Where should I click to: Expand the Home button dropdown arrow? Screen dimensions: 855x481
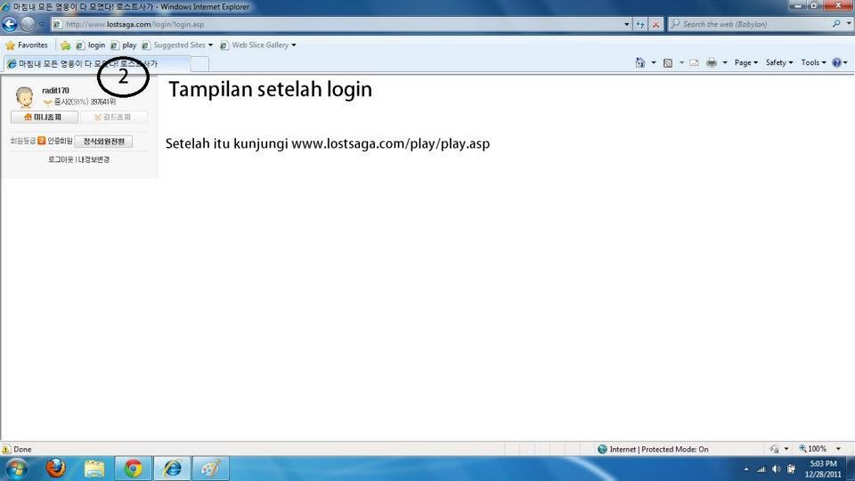pos(653,62)
